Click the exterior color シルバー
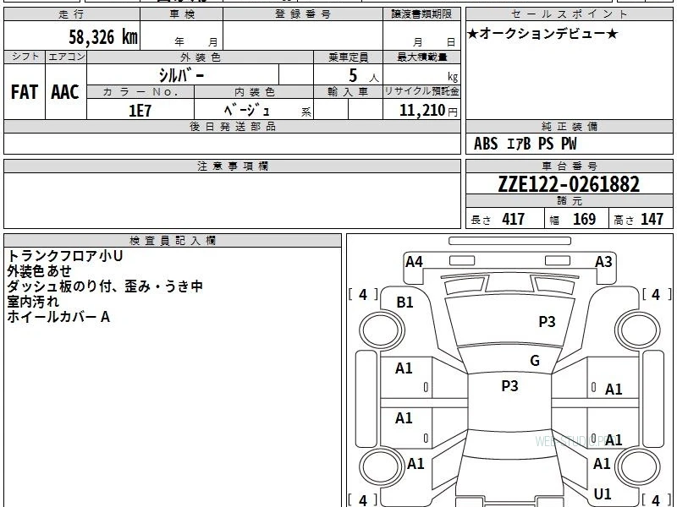The image size is (677, 507). tap(181, 75)
